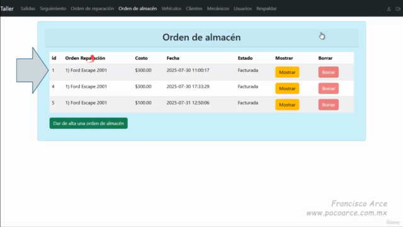Show details of order id 5
403x227 pixels.
tap(287, 105)
